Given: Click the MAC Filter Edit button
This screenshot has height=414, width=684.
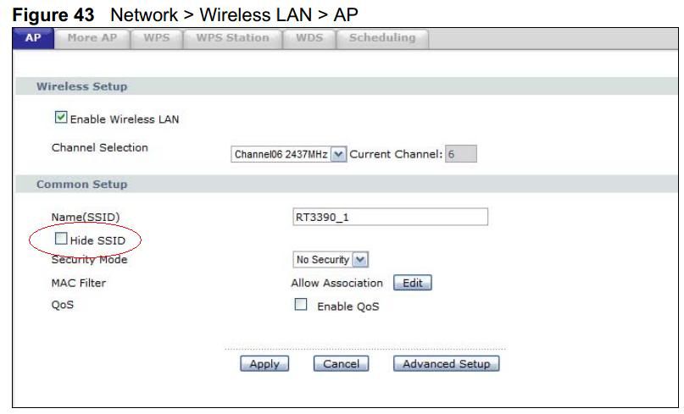Looking at the screenshot, I should coord(412,283).
